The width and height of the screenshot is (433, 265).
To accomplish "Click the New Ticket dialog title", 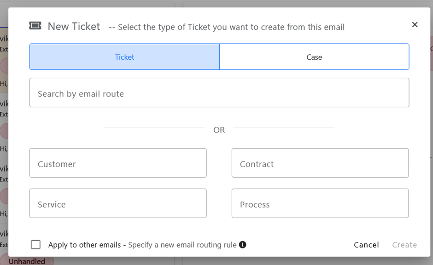I will click(74, 27).
